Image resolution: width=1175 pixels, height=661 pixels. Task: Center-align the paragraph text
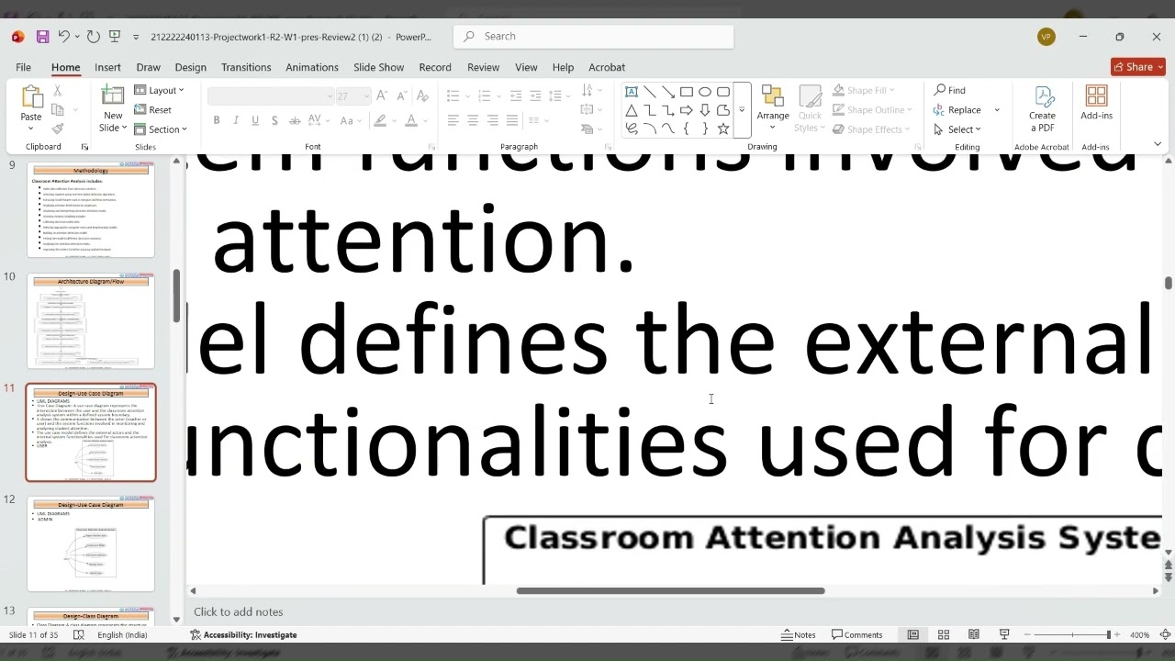(473, 120)
